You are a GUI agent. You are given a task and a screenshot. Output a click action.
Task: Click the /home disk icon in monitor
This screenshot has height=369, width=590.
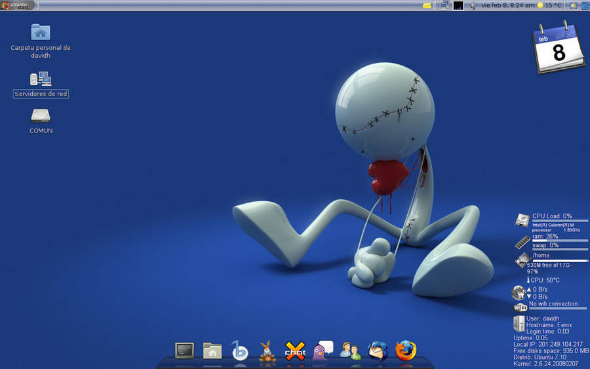(x=522, y=260)
